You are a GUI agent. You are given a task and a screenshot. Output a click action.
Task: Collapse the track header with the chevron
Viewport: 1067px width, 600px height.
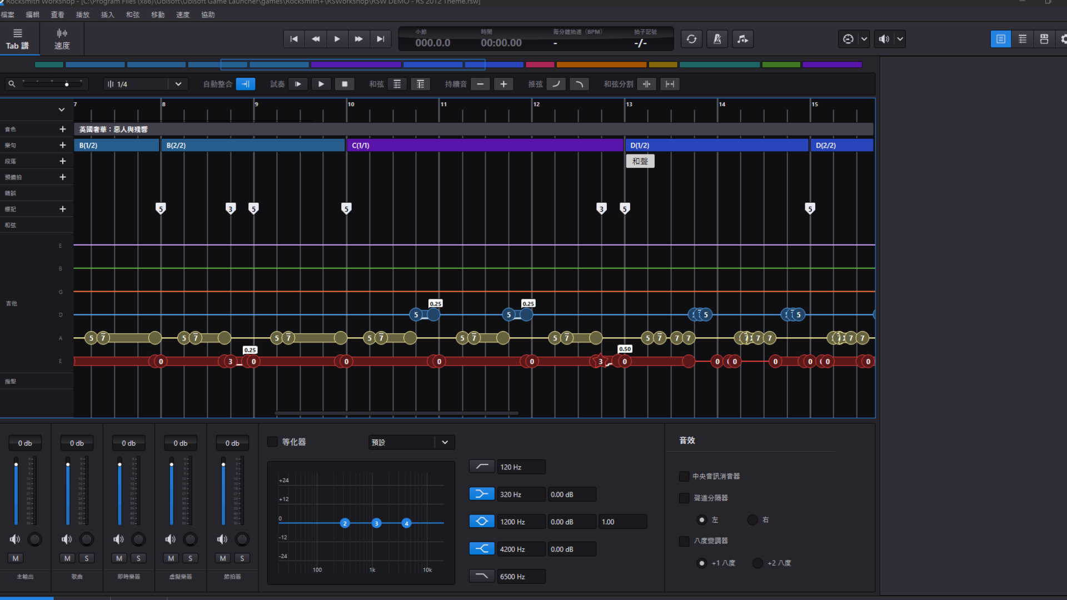point(62,109)
